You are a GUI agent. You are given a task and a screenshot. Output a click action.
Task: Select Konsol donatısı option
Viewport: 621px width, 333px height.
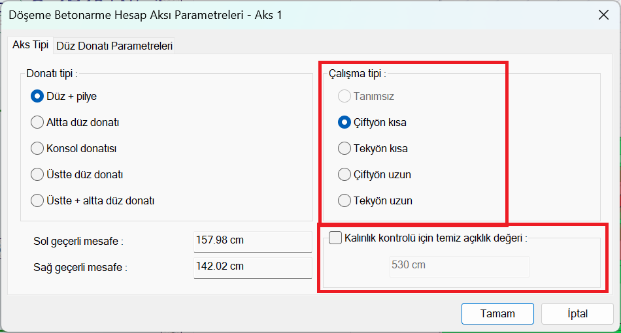[x=37, y=148]
